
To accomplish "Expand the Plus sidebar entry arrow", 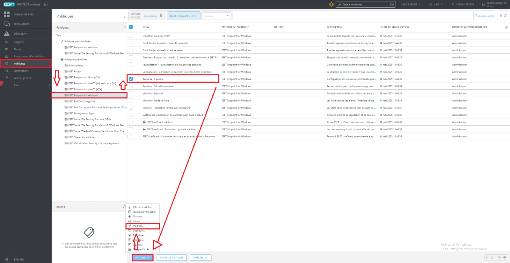I will 49,85.
